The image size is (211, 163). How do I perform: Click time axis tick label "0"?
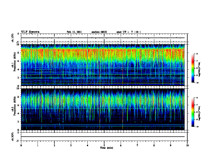[x=21, y=145]
